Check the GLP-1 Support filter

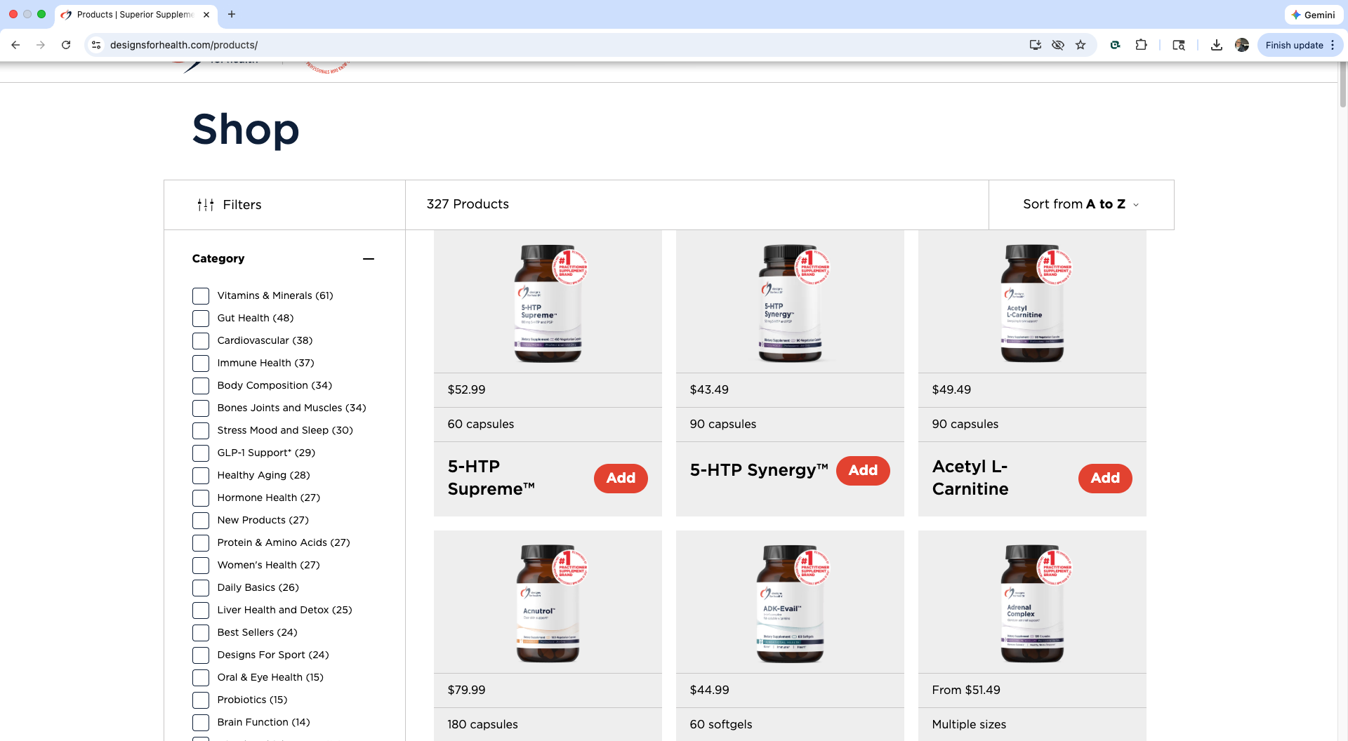pyautogui.click(x=201, y=453)
